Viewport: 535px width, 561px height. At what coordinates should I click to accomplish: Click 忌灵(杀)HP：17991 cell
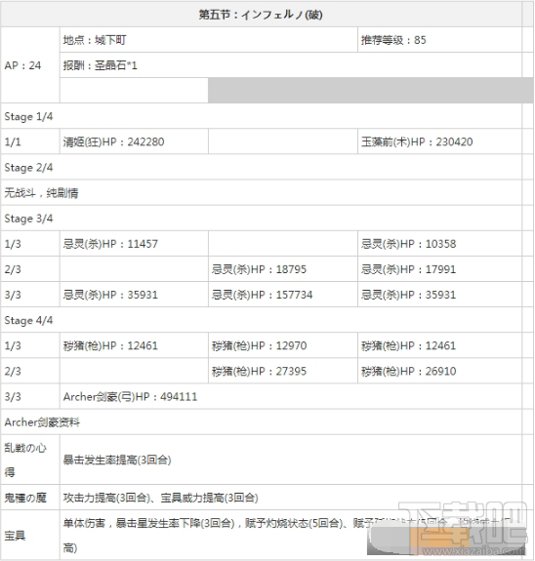click(x=439, y=269)
